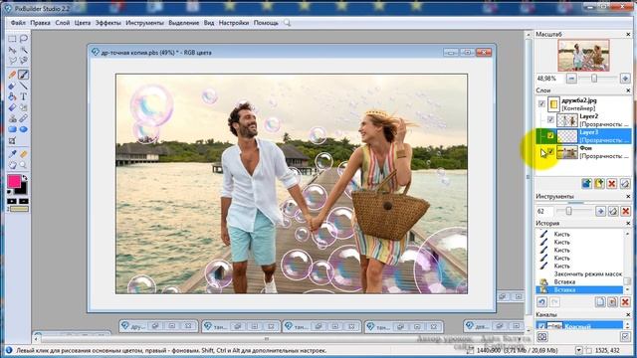Select the Zoom magnifier tool
The image size is (637, 358).
(24, 165)
